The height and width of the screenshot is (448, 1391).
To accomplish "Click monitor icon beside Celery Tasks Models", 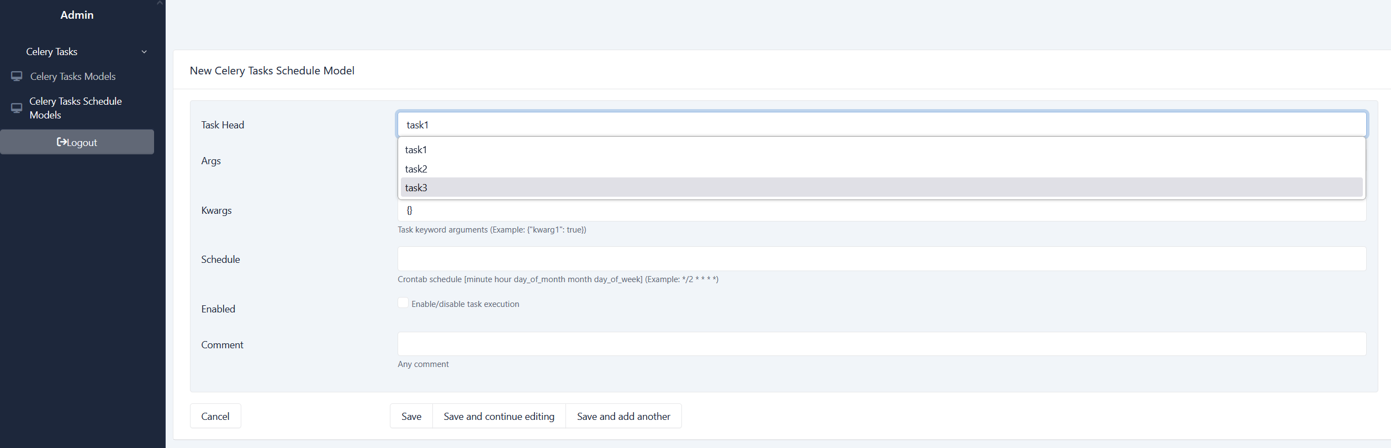I will coord(17,76).
